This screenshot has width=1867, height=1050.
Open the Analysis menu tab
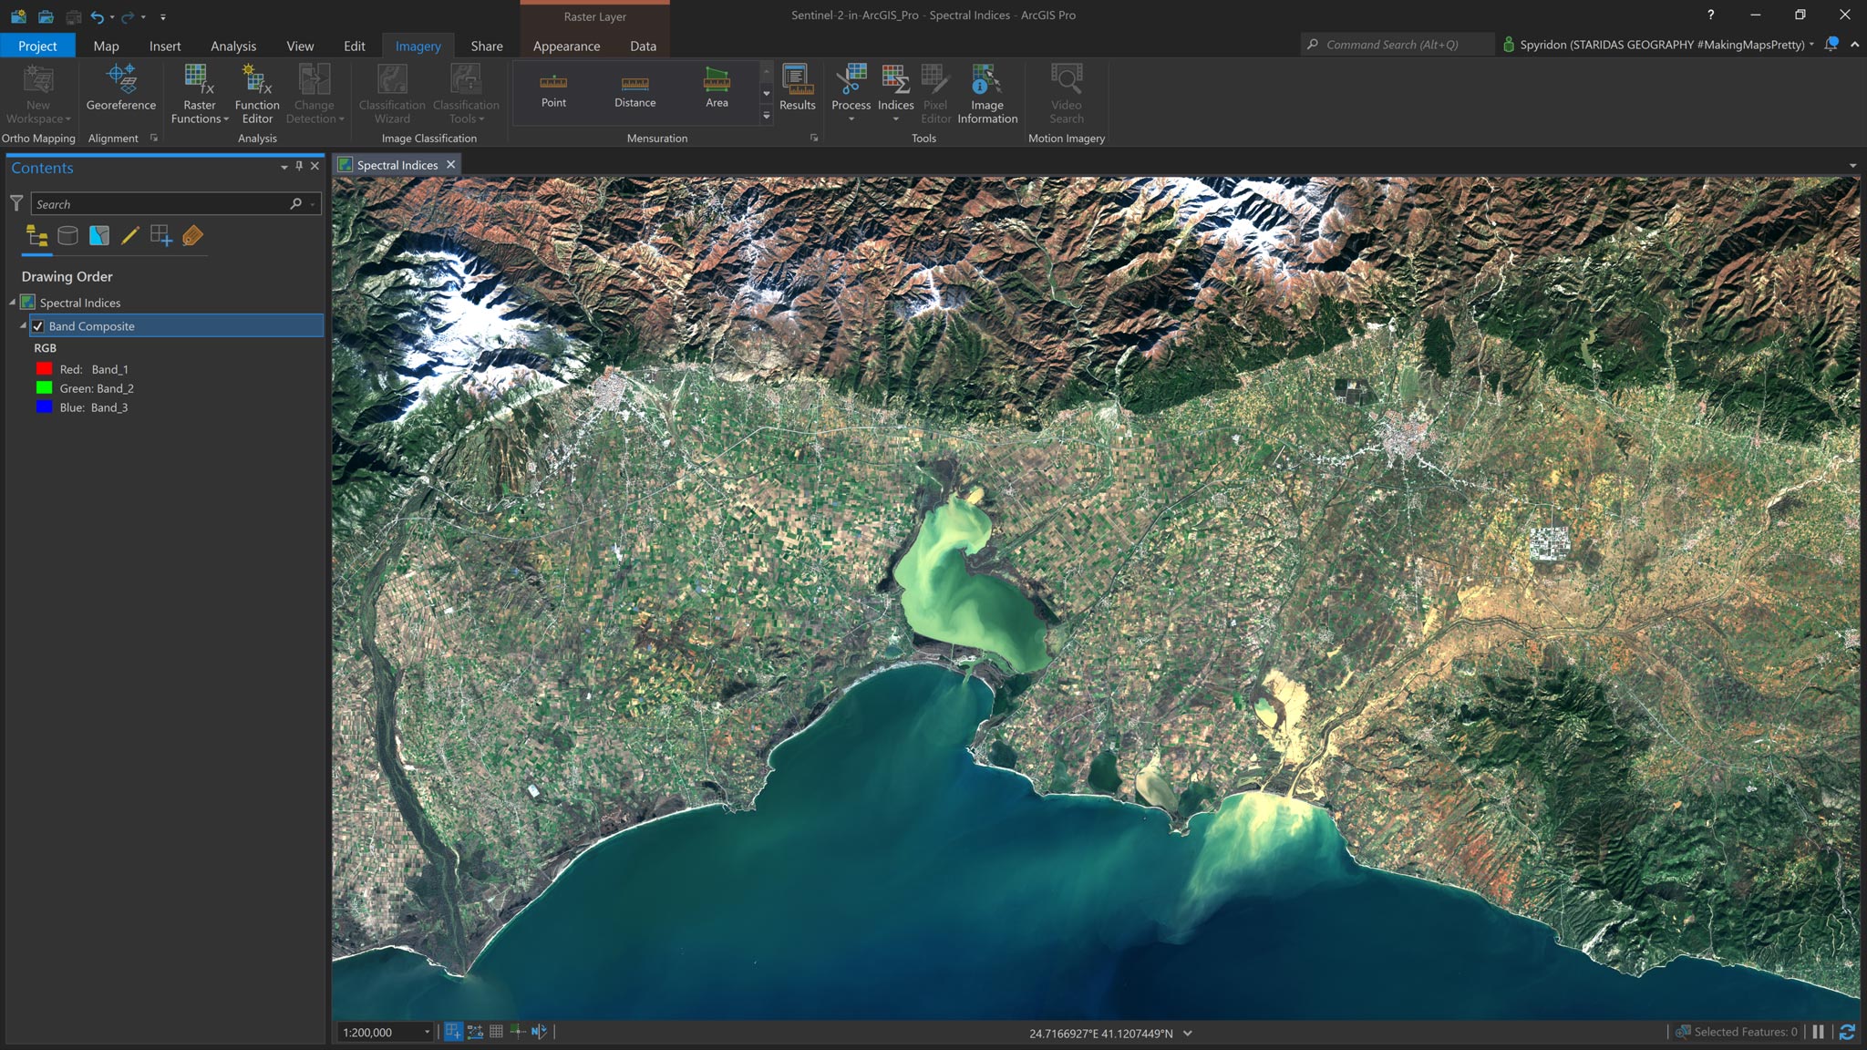pos(233,46)
